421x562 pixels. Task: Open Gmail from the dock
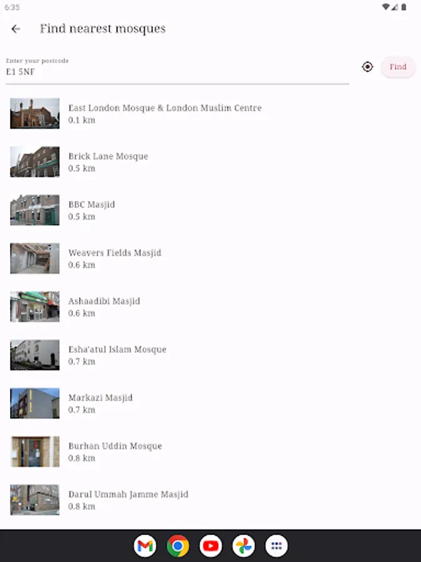point(145,546)
